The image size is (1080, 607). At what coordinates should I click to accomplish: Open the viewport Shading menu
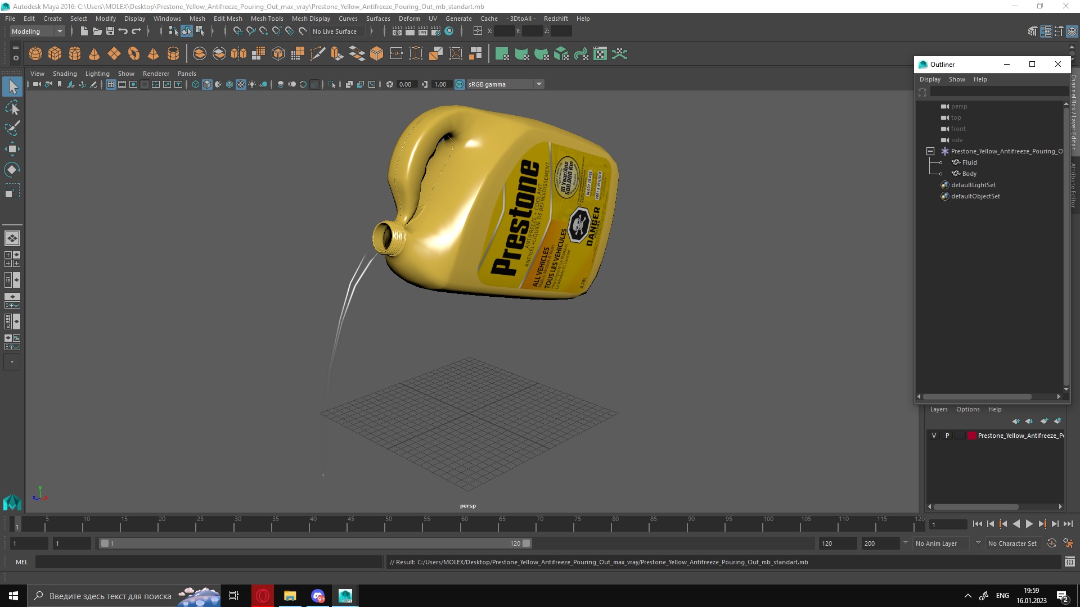pyautogui.click(x=65, y=74)
